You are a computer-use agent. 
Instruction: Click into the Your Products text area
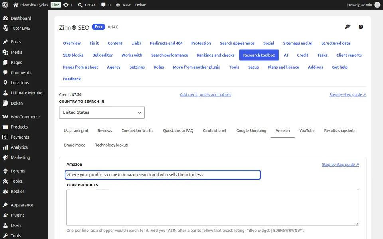point(213,208)
